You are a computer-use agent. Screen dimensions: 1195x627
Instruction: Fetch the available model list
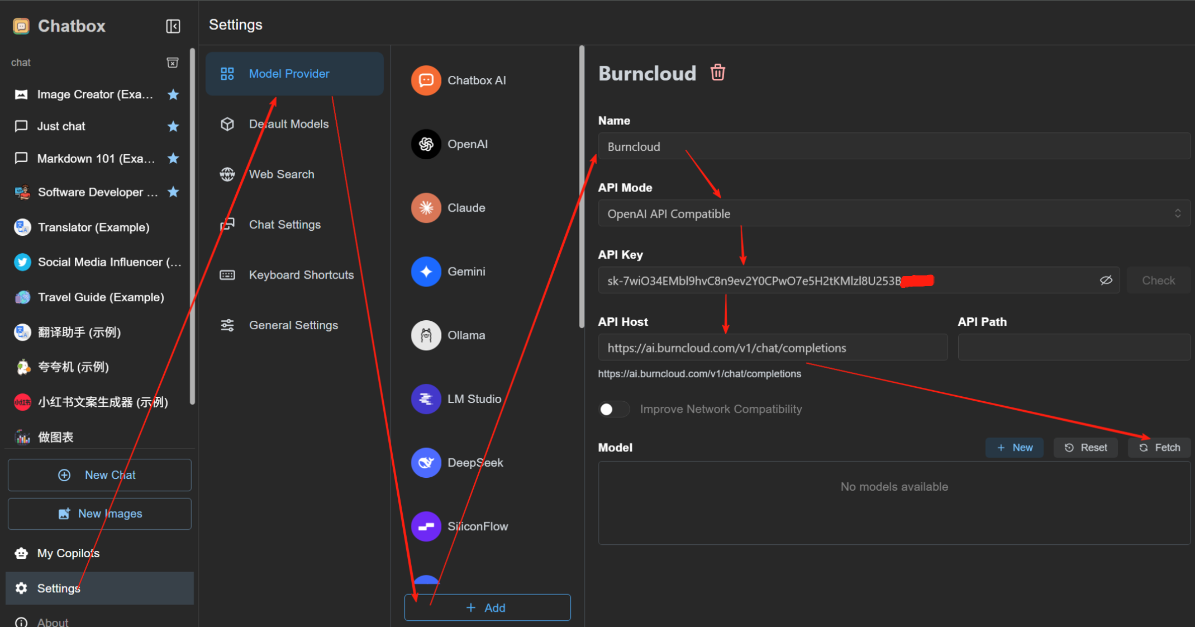pos(1159,448)
